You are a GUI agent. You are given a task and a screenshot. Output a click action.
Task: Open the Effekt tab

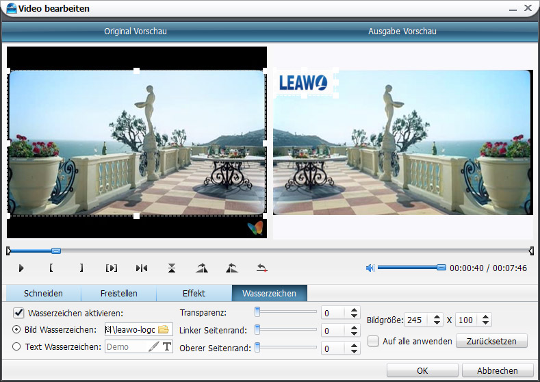(194, 293)
